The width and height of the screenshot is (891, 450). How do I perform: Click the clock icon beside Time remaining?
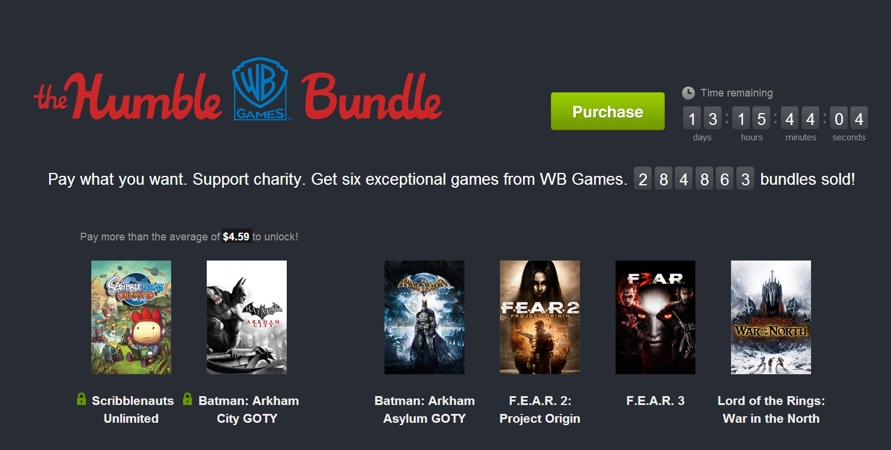(x=688, y=93)
